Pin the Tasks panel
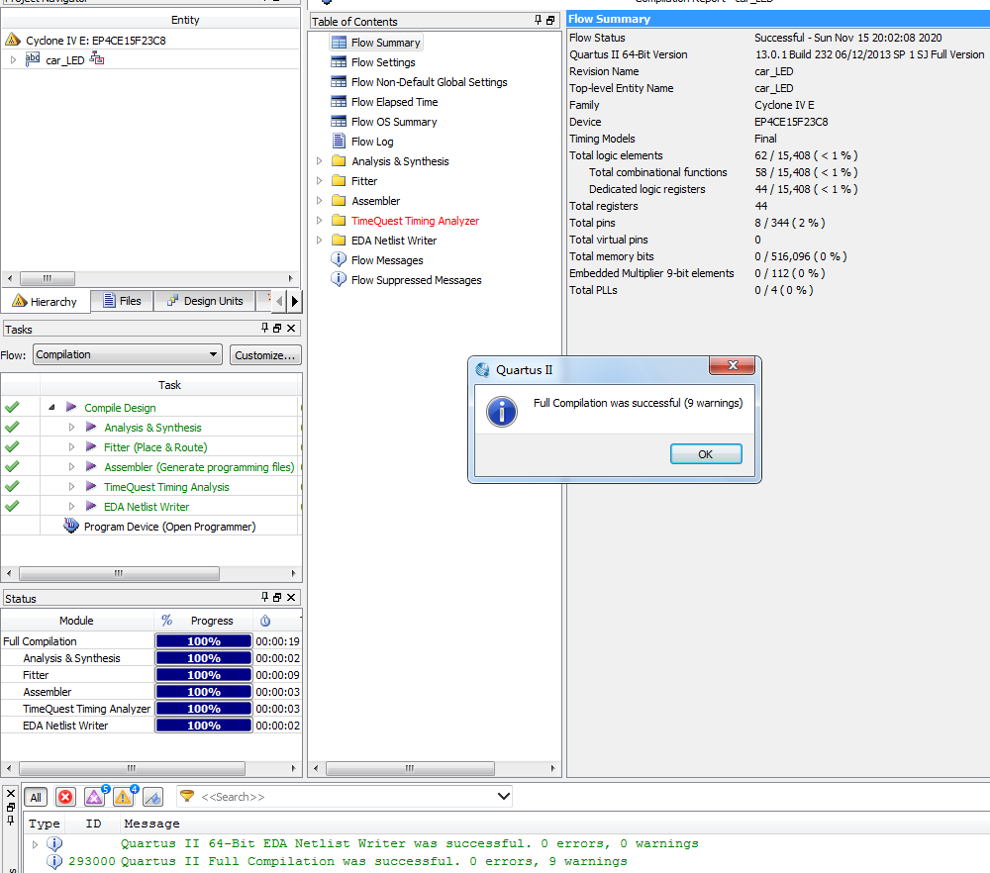The width and height of the screenshot is (990, 873). (264, 328)
